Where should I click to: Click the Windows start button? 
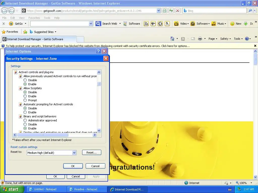[12, 189]
